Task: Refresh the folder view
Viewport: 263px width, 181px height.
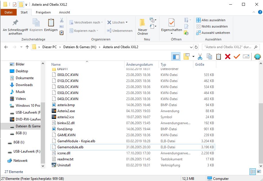Action: (x=196, y=47)
